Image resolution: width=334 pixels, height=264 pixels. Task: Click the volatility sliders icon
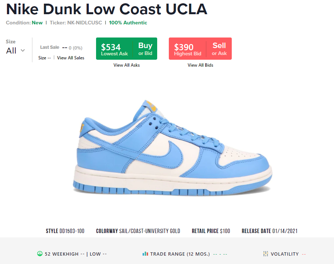click(266, 254)
